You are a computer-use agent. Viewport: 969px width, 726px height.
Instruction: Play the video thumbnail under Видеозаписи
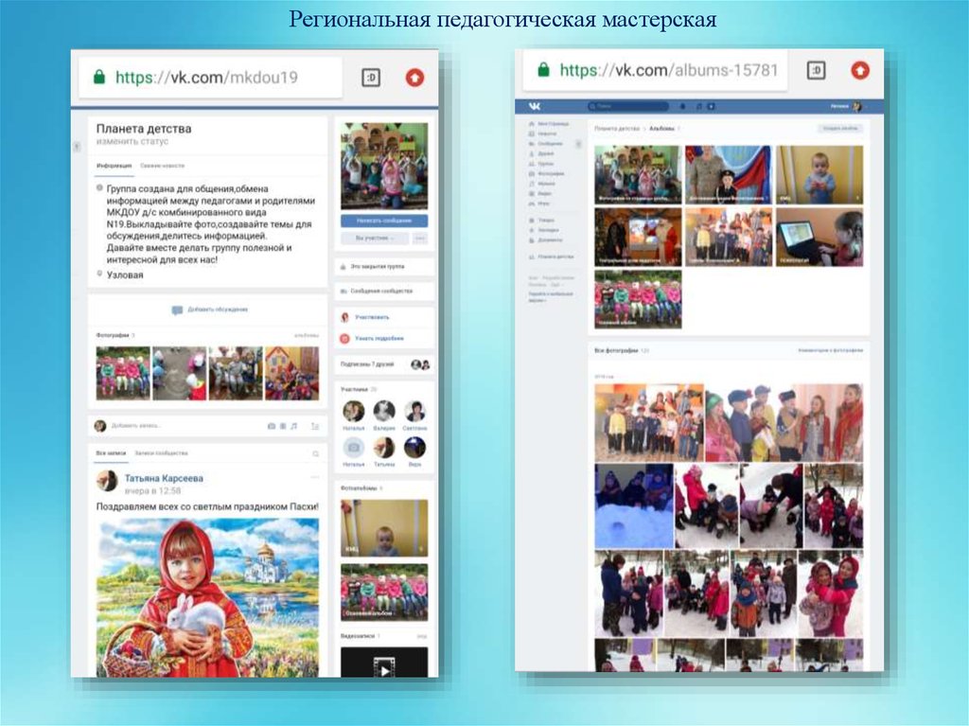(x=384, y=664)
